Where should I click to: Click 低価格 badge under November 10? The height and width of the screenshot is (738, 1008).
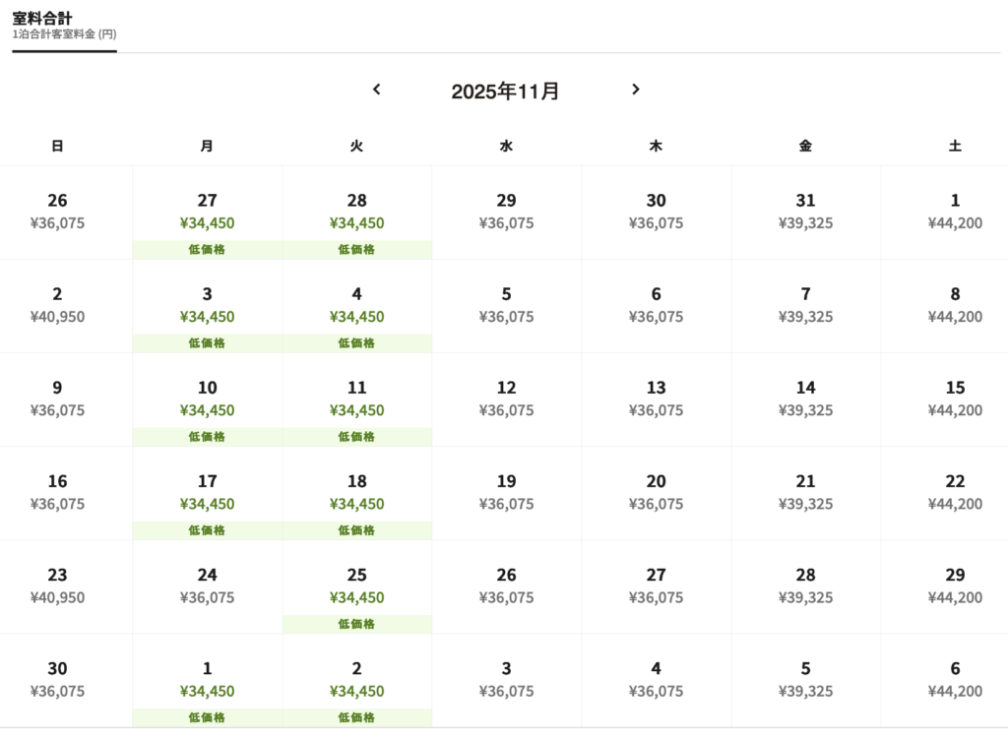(207, 437)
